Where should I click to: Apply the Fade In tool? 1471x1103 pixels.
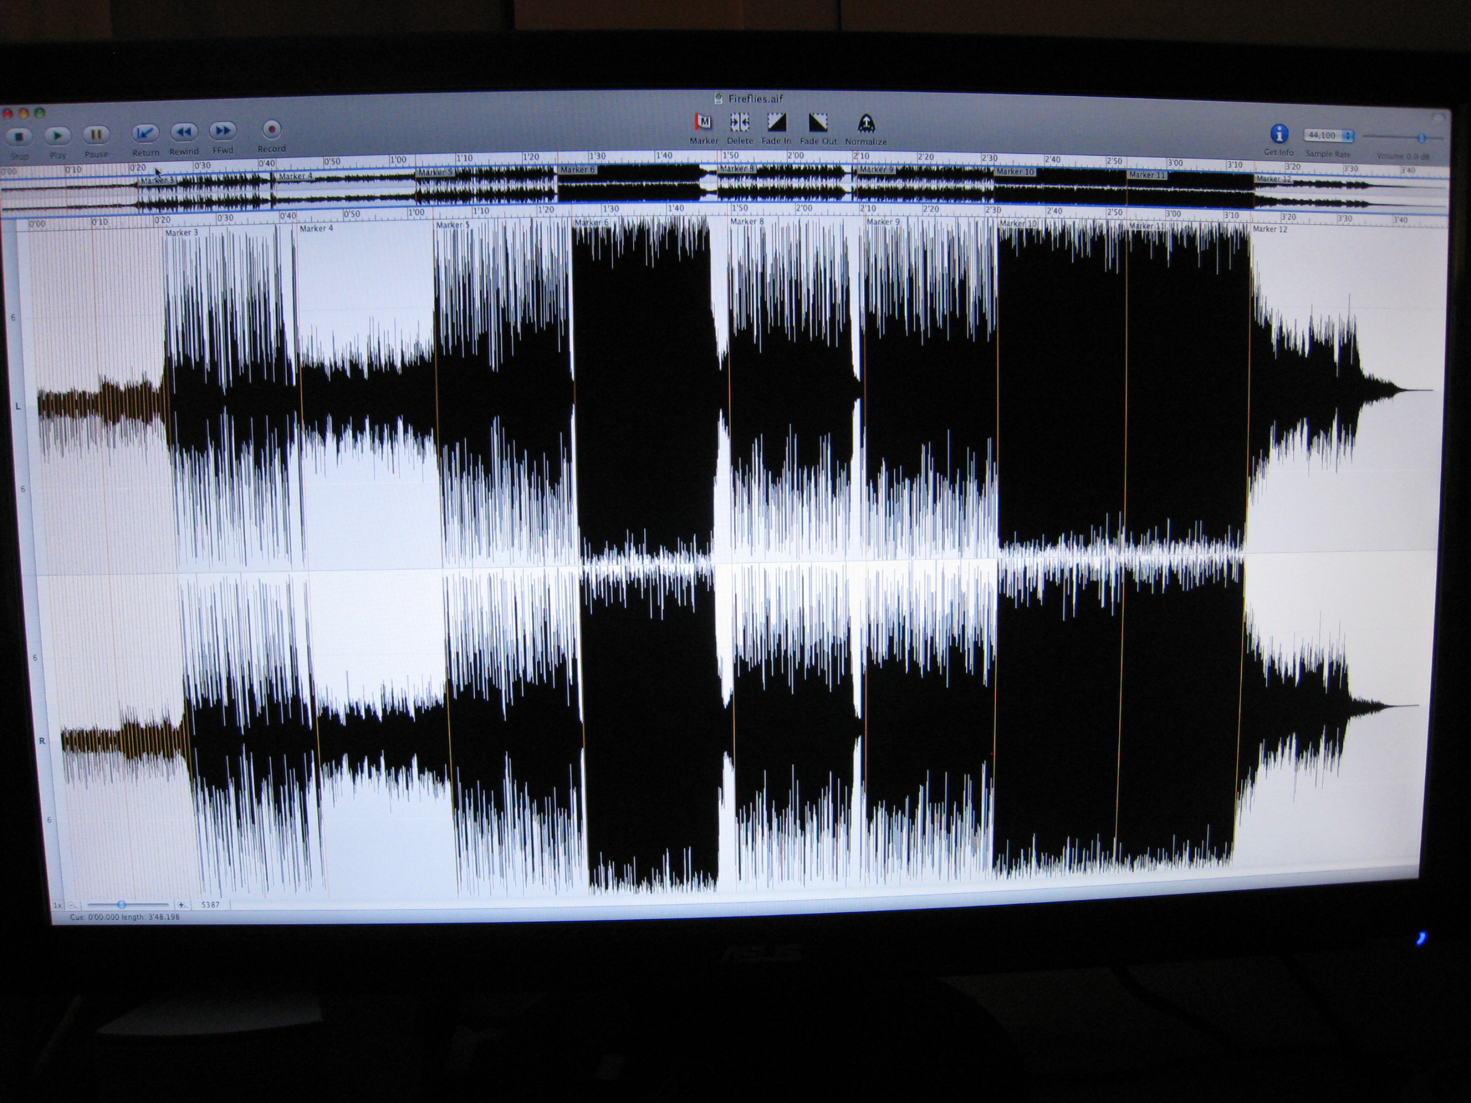coord(777,123)
